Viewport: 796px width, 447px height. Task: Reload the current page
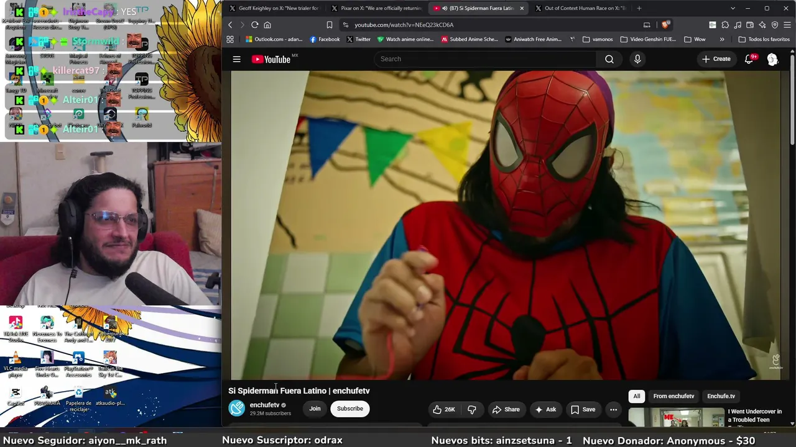pos(255,25)
